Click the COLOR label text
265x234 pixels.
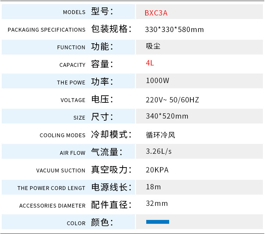click(x=76, y=223)
